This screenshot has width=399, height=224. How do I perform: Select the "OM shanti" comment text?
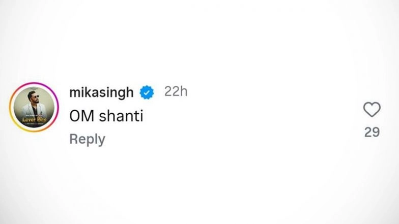pos(106,116)
